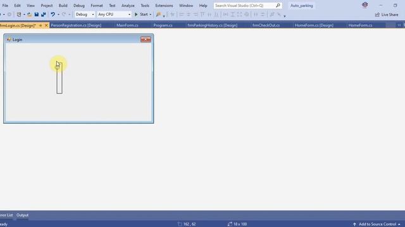Screen dimensions: 405x227
Task: Switch to the HomeForm.cs tab
Action: tap(360, 25)
